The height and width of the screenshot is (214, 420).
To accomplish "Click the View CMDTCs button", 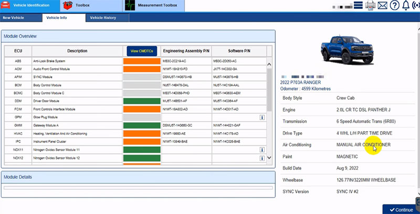I will coord(142,51).
